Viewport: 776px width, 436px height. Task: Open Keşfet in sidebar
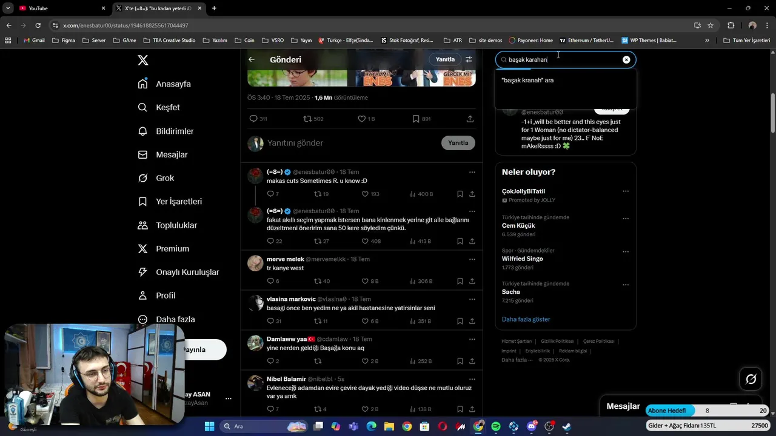coord(159,107)
